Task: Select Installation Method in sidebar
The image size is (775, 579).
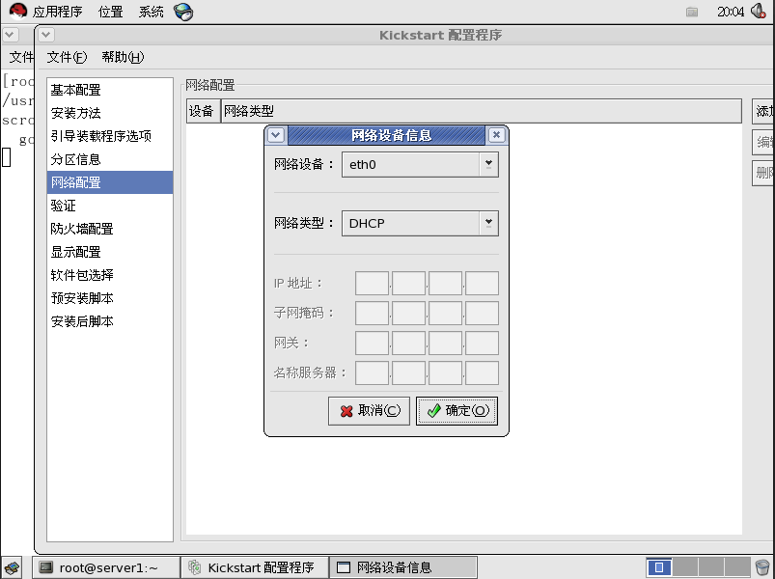Action: 110,113
